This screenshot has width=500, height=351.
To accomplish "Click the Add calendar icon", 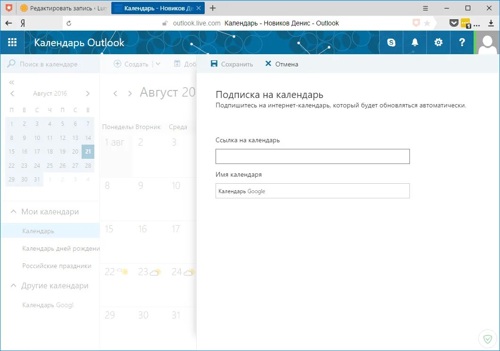I will (x=177, y=64).
